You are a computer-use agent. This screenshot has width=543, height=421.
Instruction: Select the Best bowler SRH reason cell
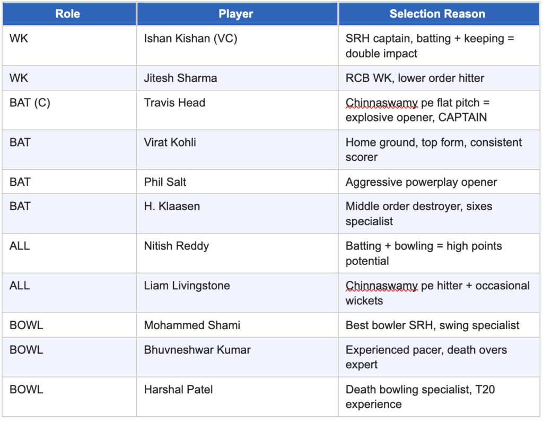[x=439, y=325]
